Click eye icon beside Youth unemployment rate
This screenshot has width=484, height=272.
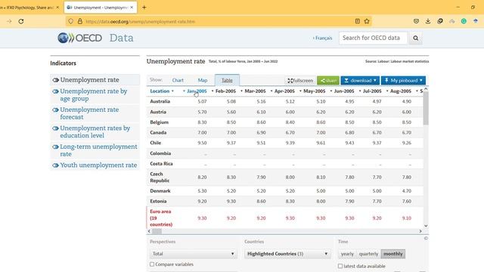coord(55,165)
